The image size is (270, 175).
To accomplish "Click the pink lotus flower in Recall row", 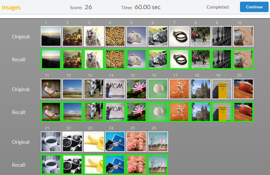I will pos(137,112).
